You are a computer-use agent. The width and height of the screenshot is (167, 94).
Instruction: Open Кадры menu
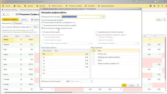point(19,6)
